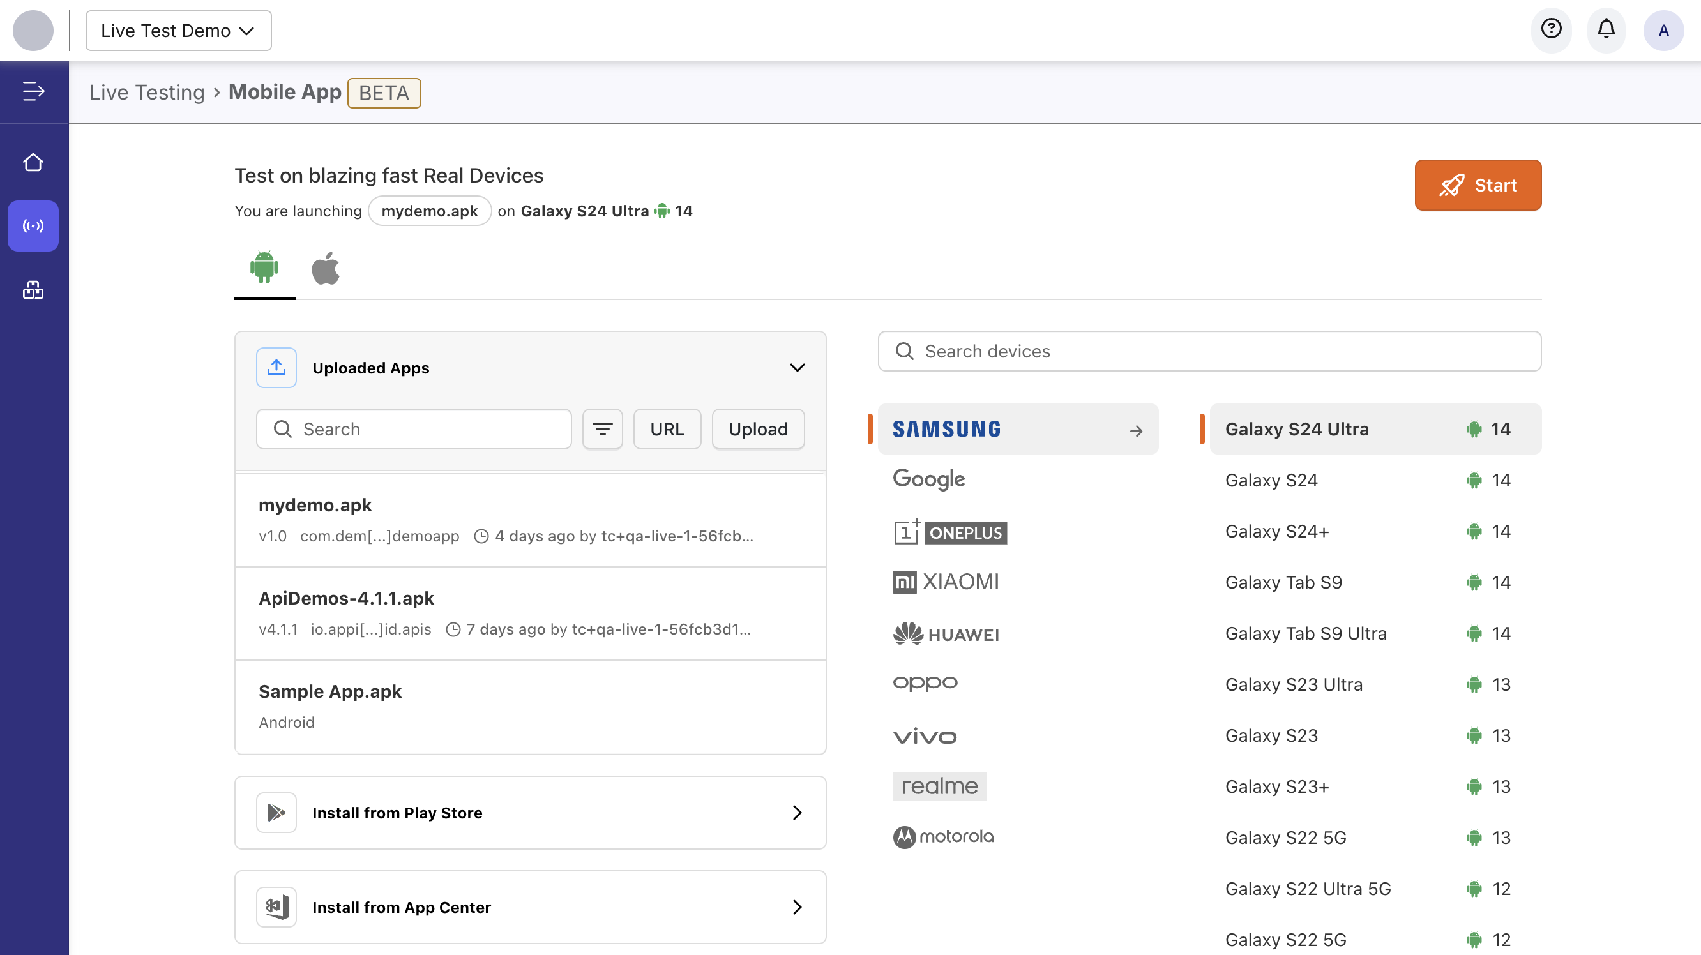Screen dimensions: 1701x955
Task: Click Android icon in launching summary line
Action: pos(661,211)
